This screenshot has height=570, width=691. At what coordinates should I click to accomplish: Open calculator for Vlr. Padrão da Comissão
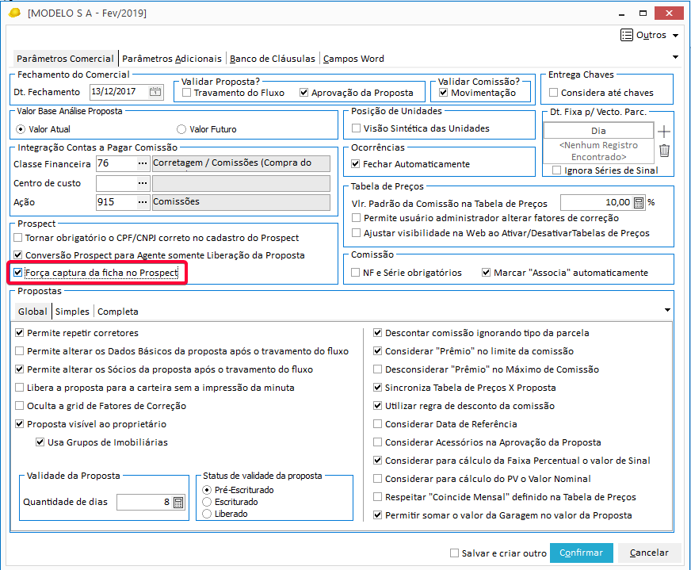[x=639, y=202]
